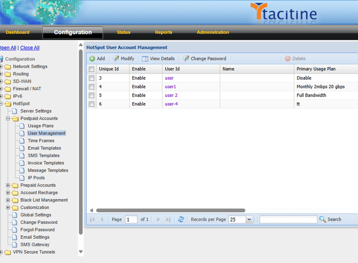This screenshot has width=358, height=263.
Task: Go to first page icon
Action: [x=92, y=219]
